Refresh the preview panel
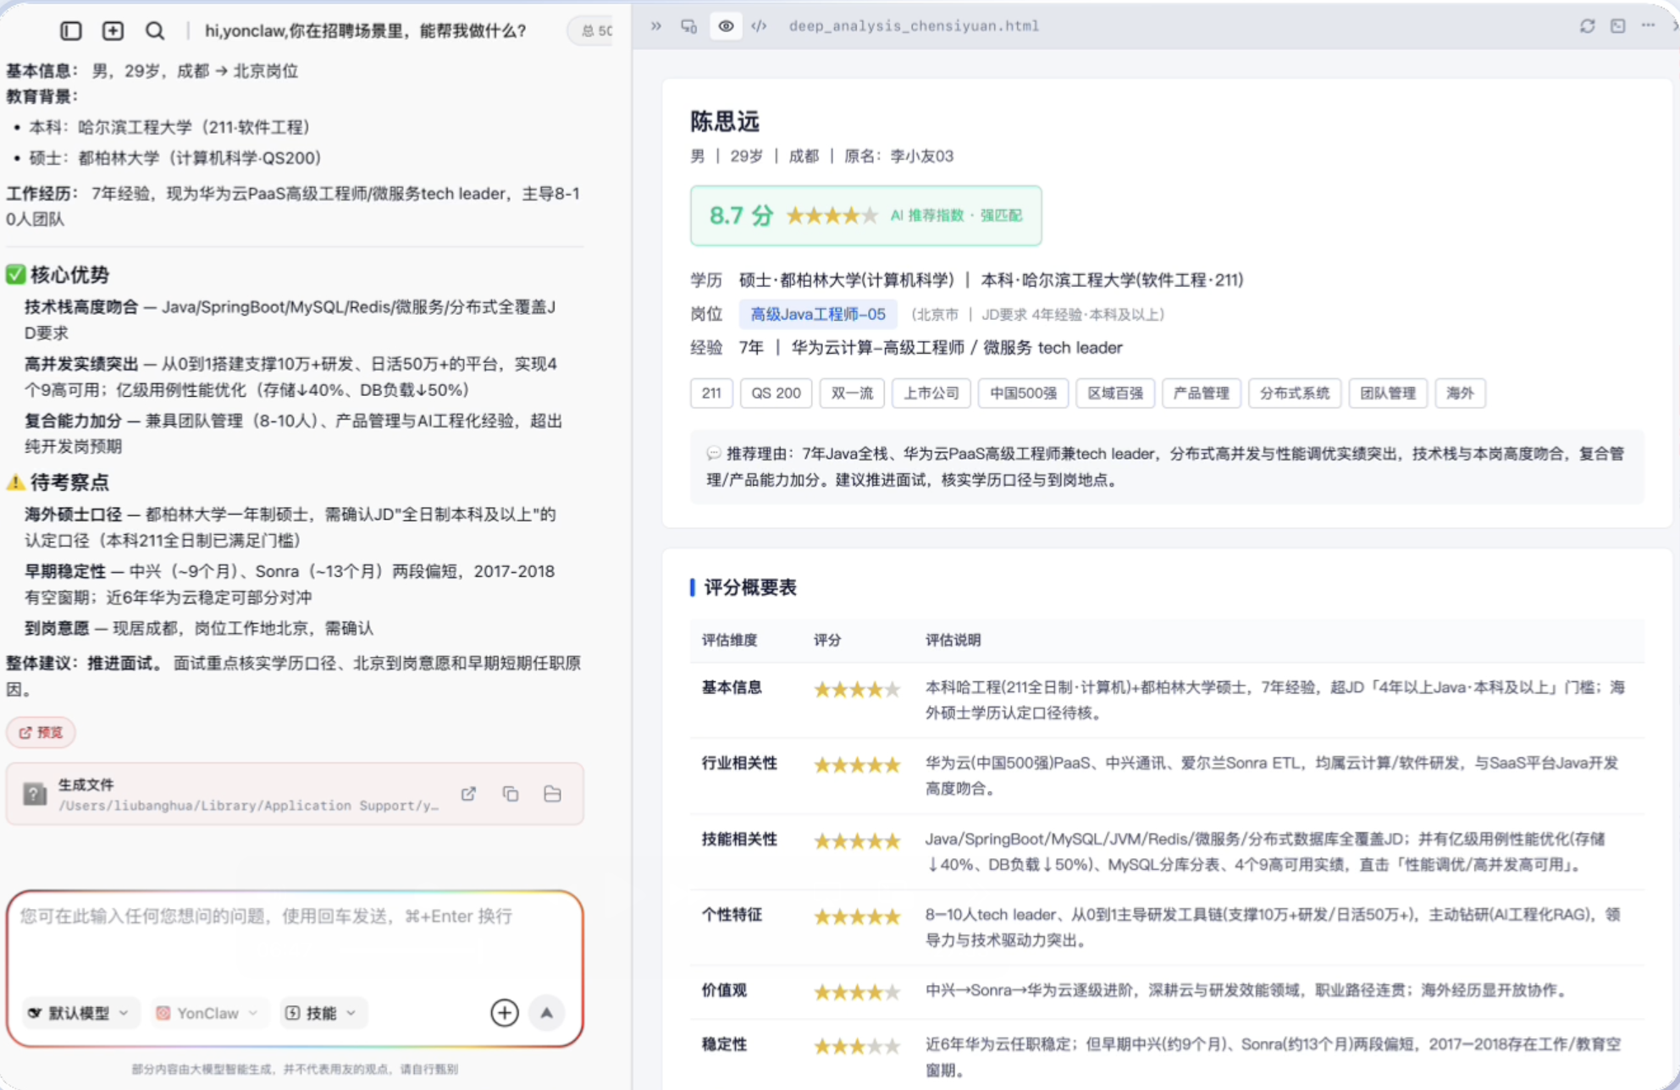Image resolution: width=1680 pixels, height=1090 pixels. click(x=1588, y=26)
